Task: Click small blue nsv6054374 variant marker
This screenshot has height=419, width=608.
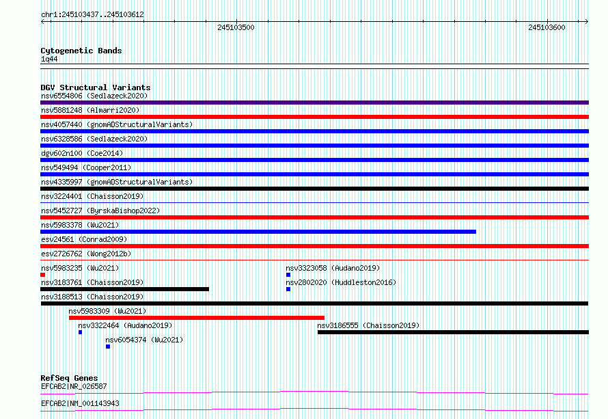Action: (x=108, y=347)
